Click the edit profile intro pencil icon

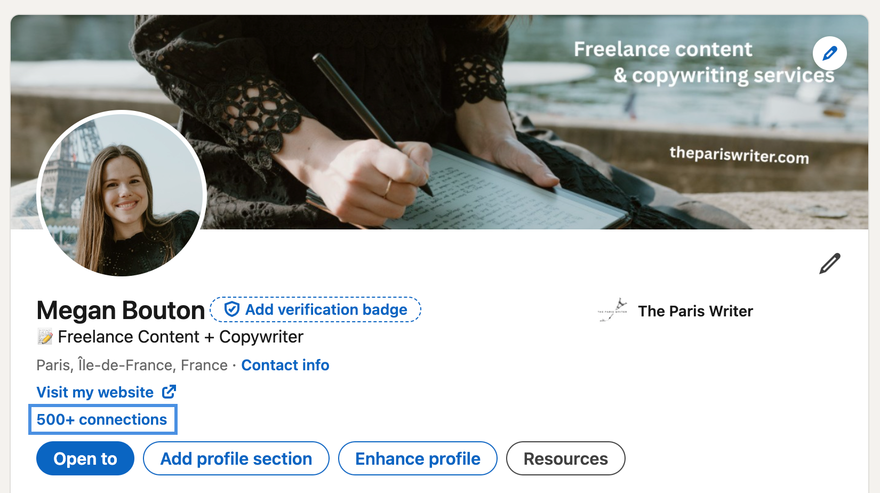pos(829,264)
